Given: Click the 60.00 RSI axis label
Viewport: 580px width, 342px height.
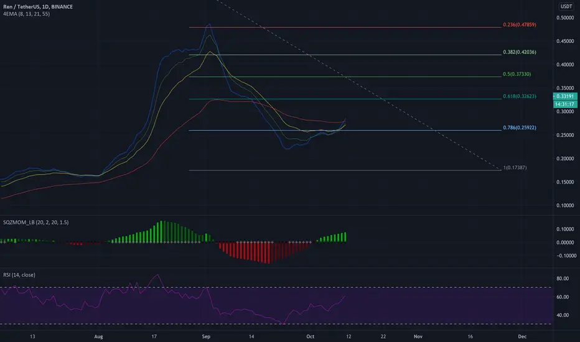Looking at the screenshot, I should coord(563,297).
